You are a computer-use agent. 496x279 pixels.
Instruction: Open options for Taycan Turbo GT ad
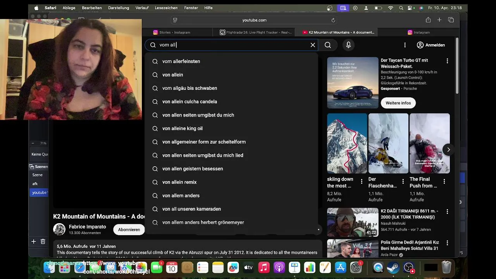coord(447,61)
